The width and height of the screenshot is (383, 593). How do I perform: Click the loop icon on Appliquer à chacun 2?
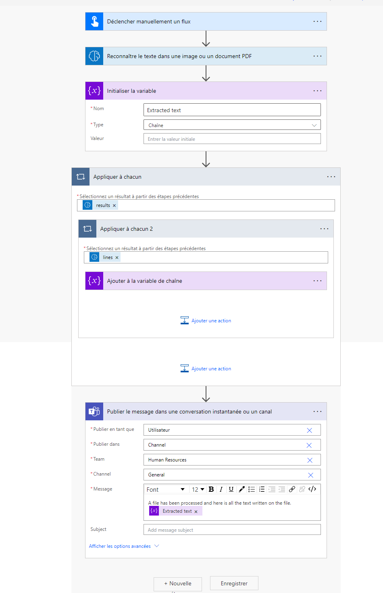pyautogui.click(x=87, y=229)
